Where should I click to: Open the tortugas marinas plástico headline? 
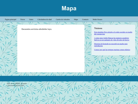pyautogui.click(x=112, y=50)
